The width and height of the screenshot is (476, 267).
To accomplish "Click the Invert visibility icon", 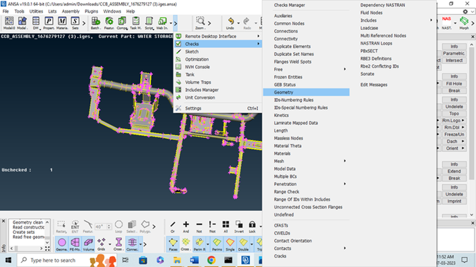I will [x=239, y=226].
